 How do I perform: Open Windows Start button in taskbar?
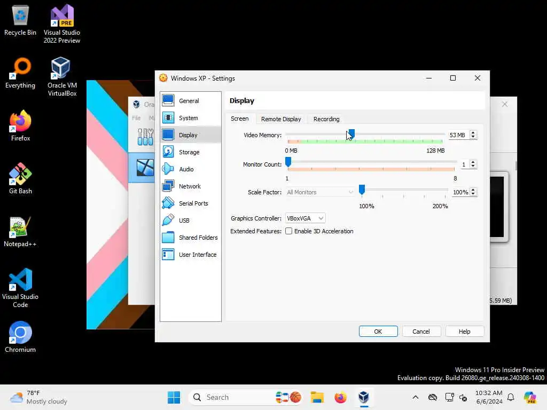click(x=174, y=397)
